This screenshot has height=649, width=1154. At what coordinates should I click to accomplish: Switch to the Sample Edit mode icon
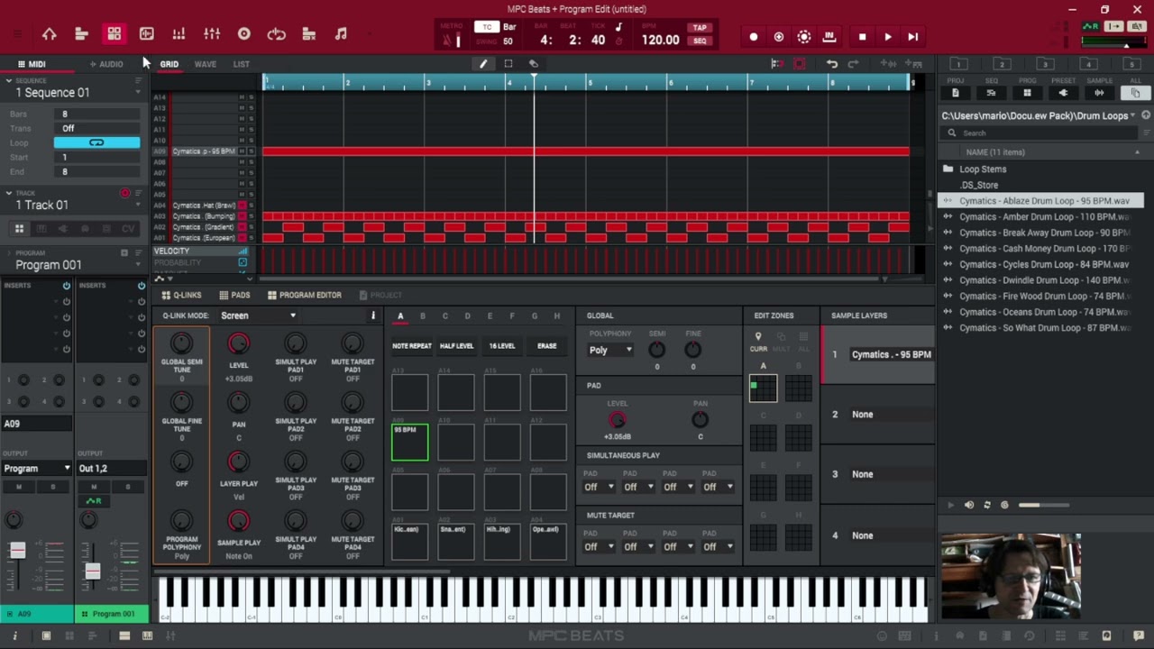(x=146, y=34)
